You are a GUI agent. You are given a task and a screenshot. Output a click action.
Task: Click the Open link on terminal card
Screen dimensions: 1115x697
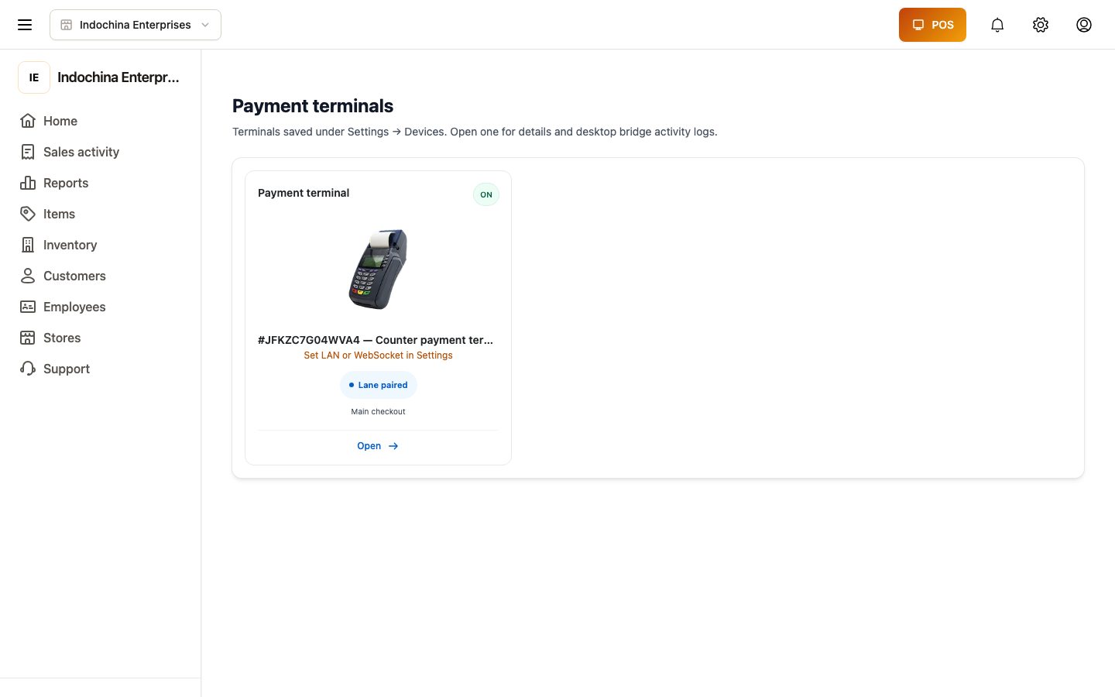[x=378, y=446]
